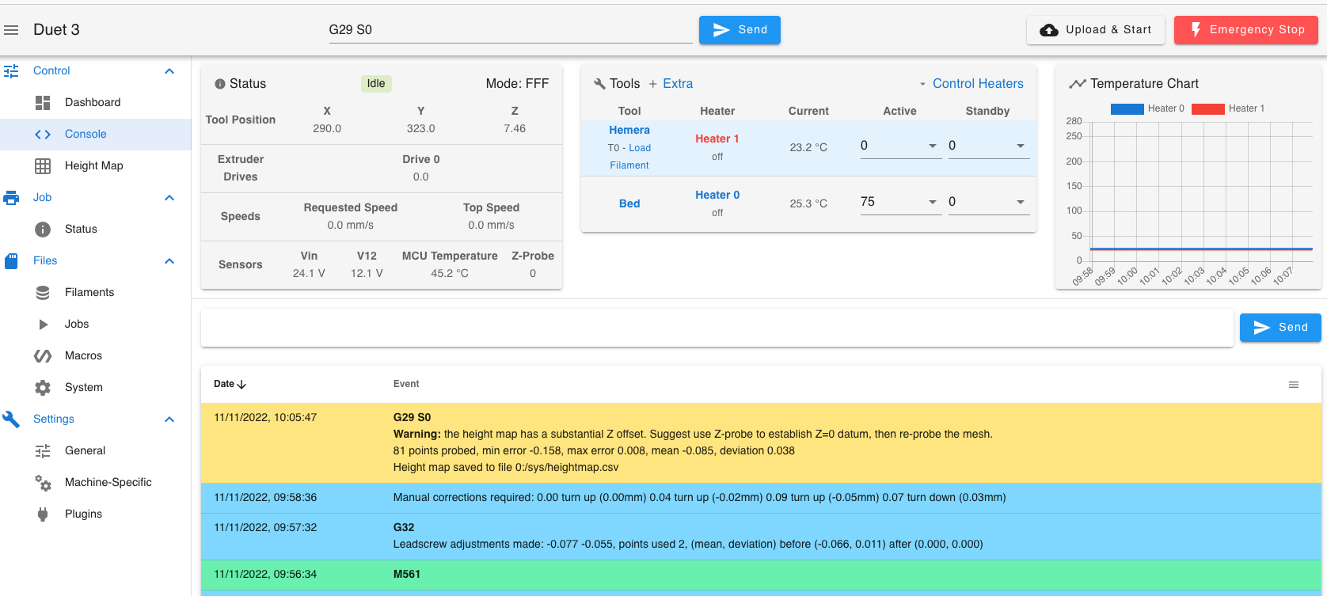1327x596 pixels.
Task: Select the M561 console log entry
Action: coord(761,575)
